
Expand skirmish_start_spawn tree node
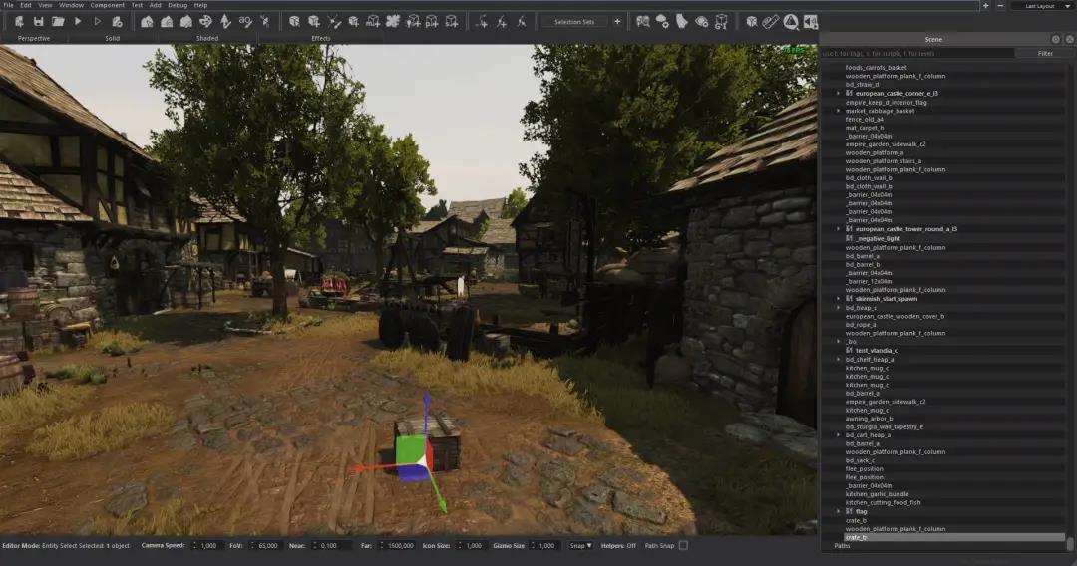[x=838, y=299]
